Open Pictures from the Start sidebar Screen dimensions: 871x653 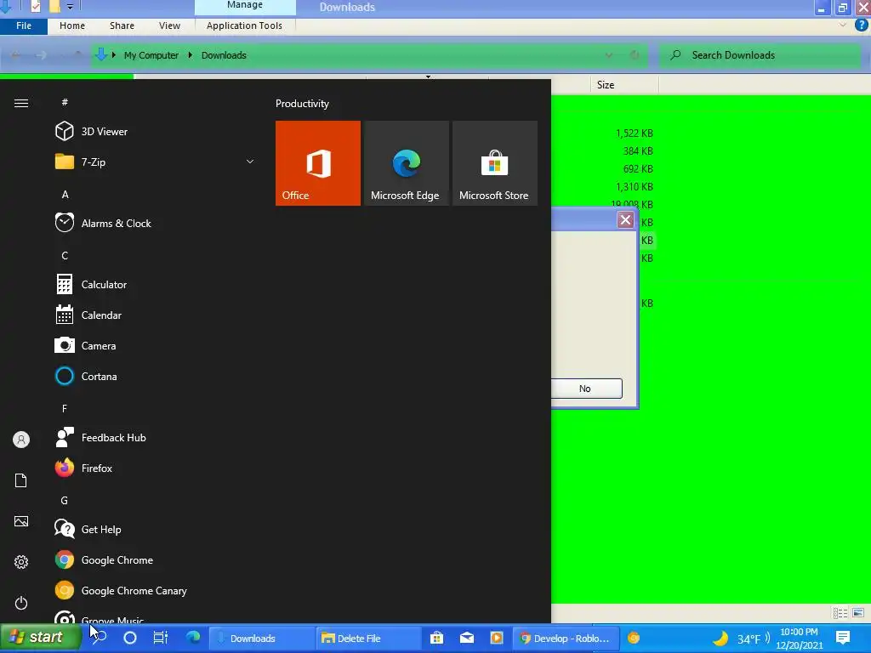(x=21, y=521)
